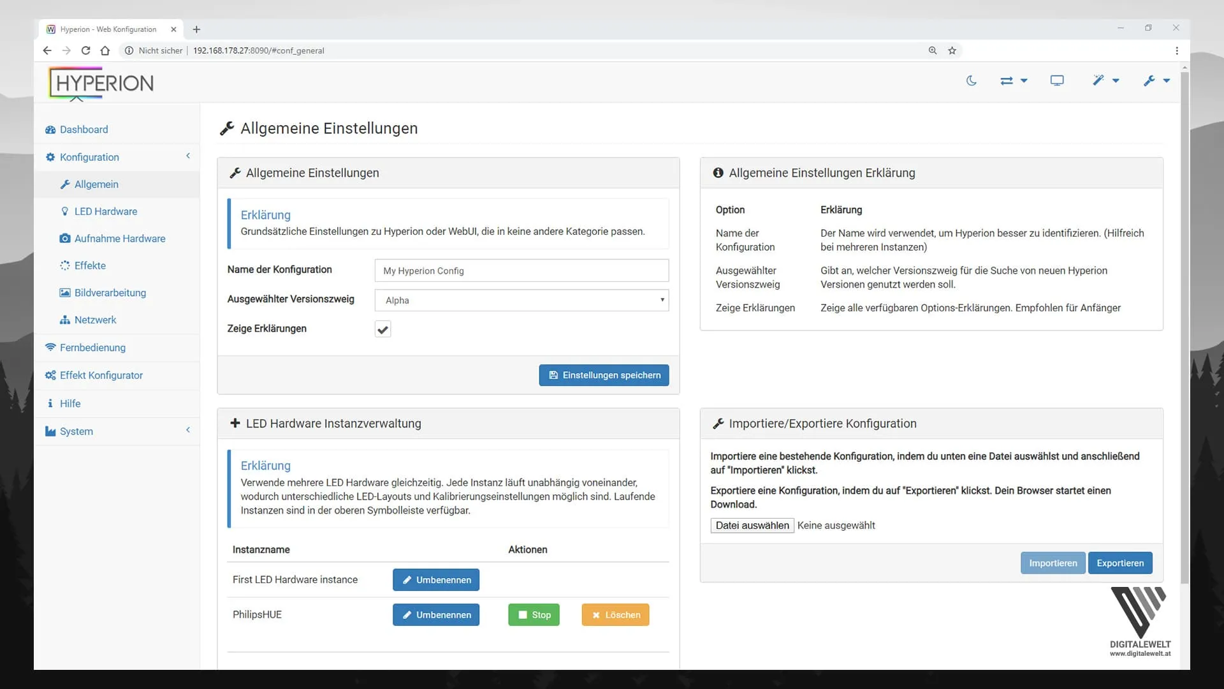Click the Importieren button
The width and height of the screenshot is (1224, 689).
[x=1053, y=563]
